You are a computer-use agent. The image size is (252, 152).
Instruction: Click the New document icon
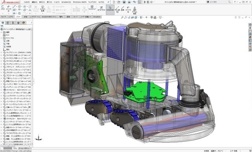[x=114, y=2]
